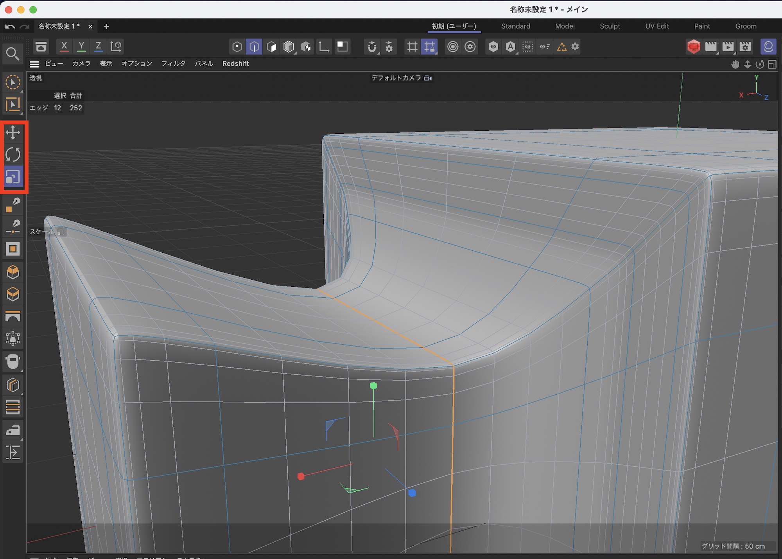The width and height of the screenshot is (782, 559).
Task: Toggle X axis lock
Action: click(64, 47)
